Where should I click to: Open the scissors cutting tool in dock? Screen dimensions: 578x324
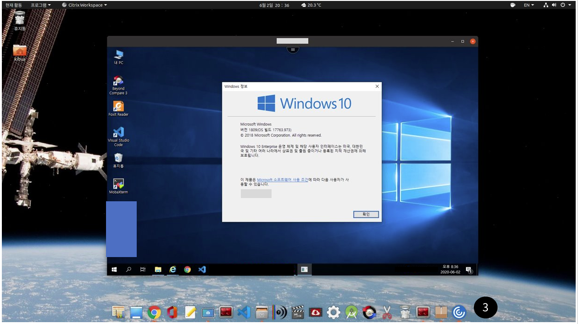(387, 312)
